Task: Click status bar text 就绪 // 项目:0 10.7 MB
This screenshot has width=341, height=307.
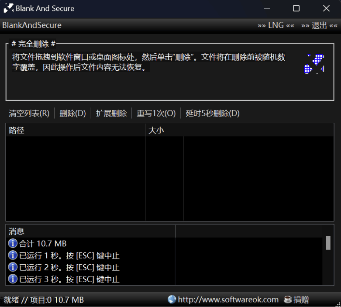Action: [x=44, y=300]
